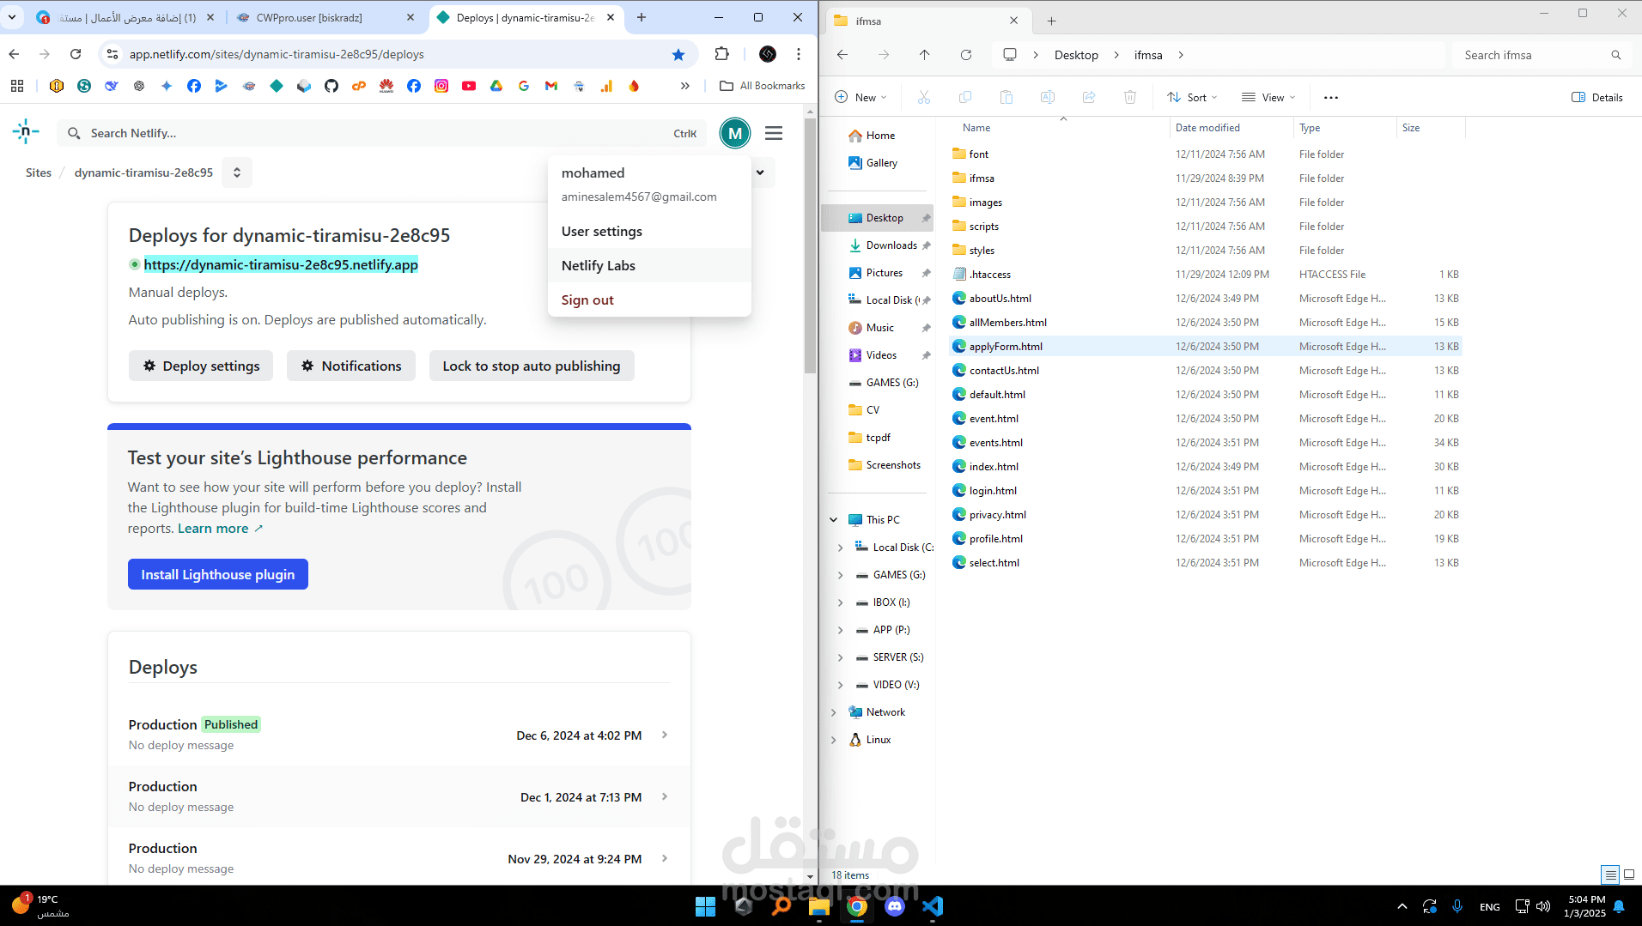Select User settings from the menu
Viewport: 1642px width, 926px height.
click(649, 232)
